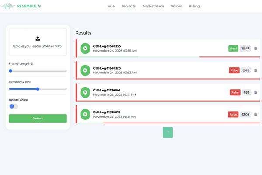Play the Call-Log-11230641 recording
Viewport: 262px width, 175px height.
click(x=85, y=92)
